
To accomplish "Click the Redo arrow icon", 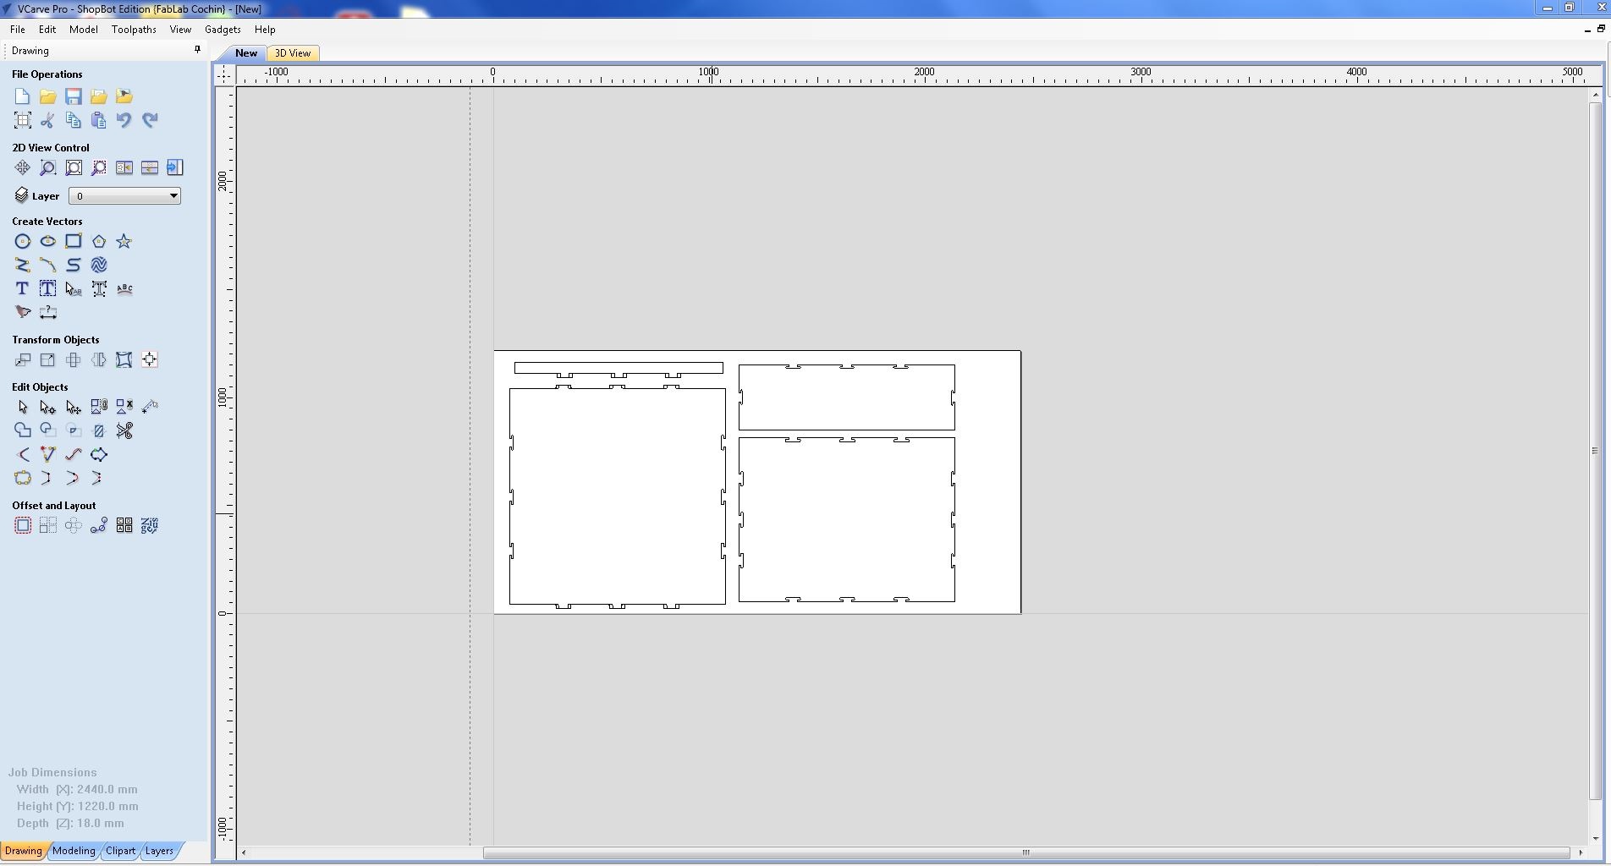I will [150, 120].
